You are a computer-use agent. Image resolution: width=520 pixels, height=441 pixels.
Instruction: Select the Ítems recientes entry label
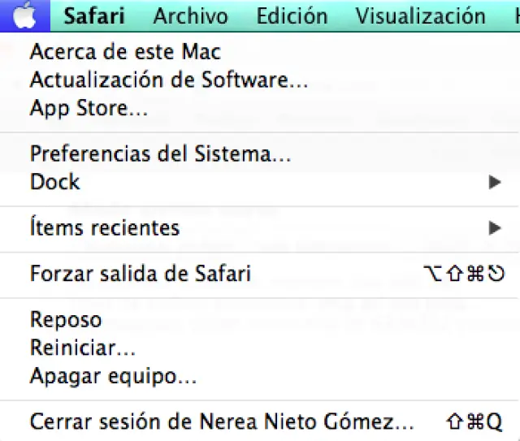pos(105,227)
